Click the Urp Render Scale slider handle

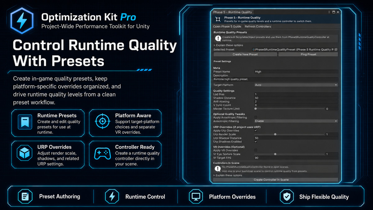(x=275, y=134)
